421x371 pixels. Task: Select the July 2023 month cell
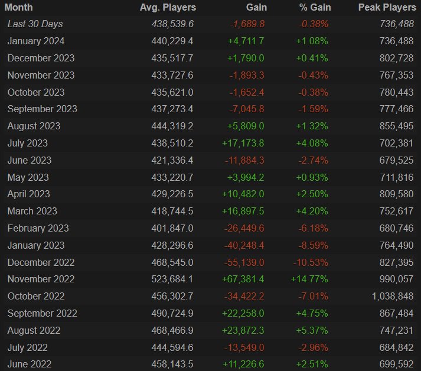(27, 144)
